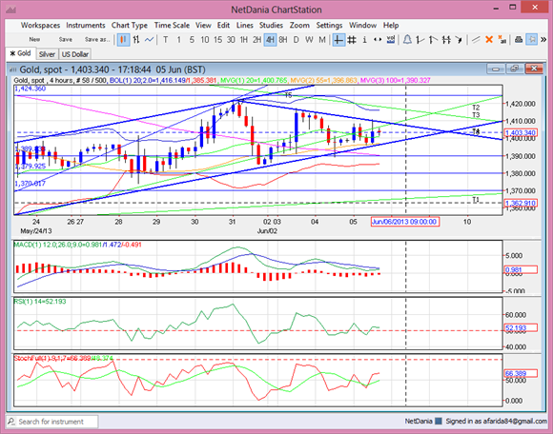553x434 pixels.
Task: Open the Lines menu
Action: [x=244, y=26]
